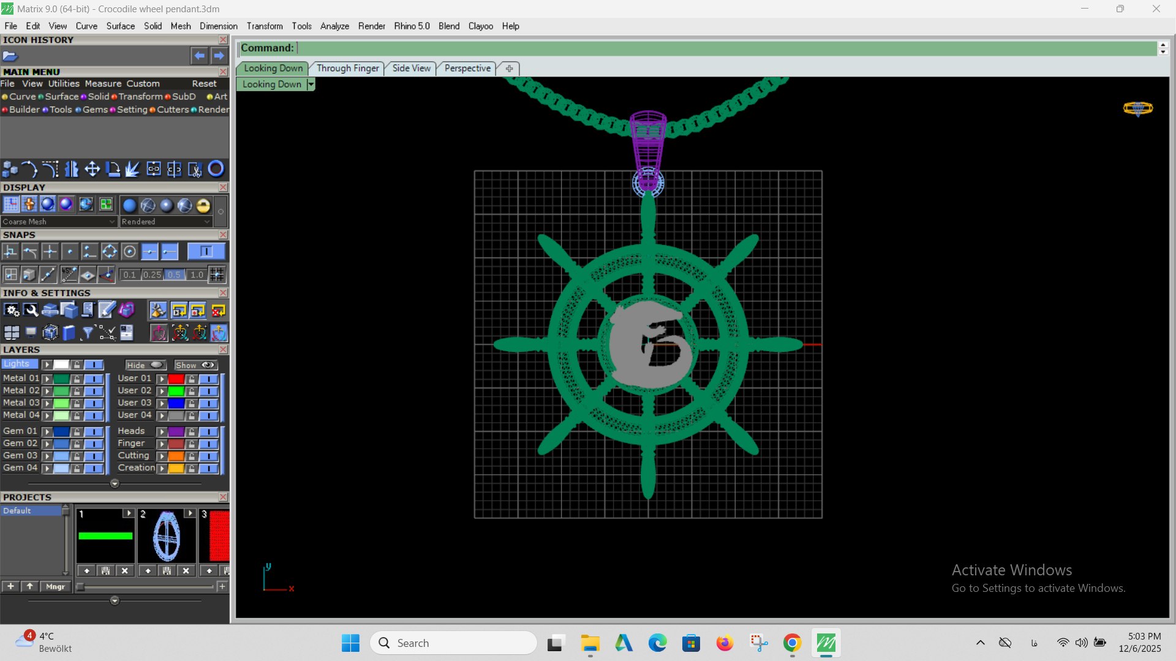Open the Transform menu
Screen dimensions: 1176x661
tap(265, 26)
